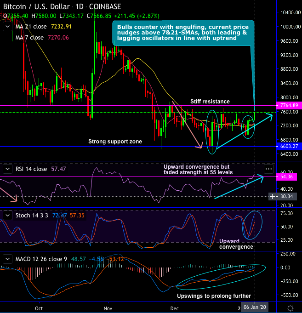This screenshot has height=313, width=302.
Task: Click the MA 21 value 7232.91
Action: pos(61,27)
